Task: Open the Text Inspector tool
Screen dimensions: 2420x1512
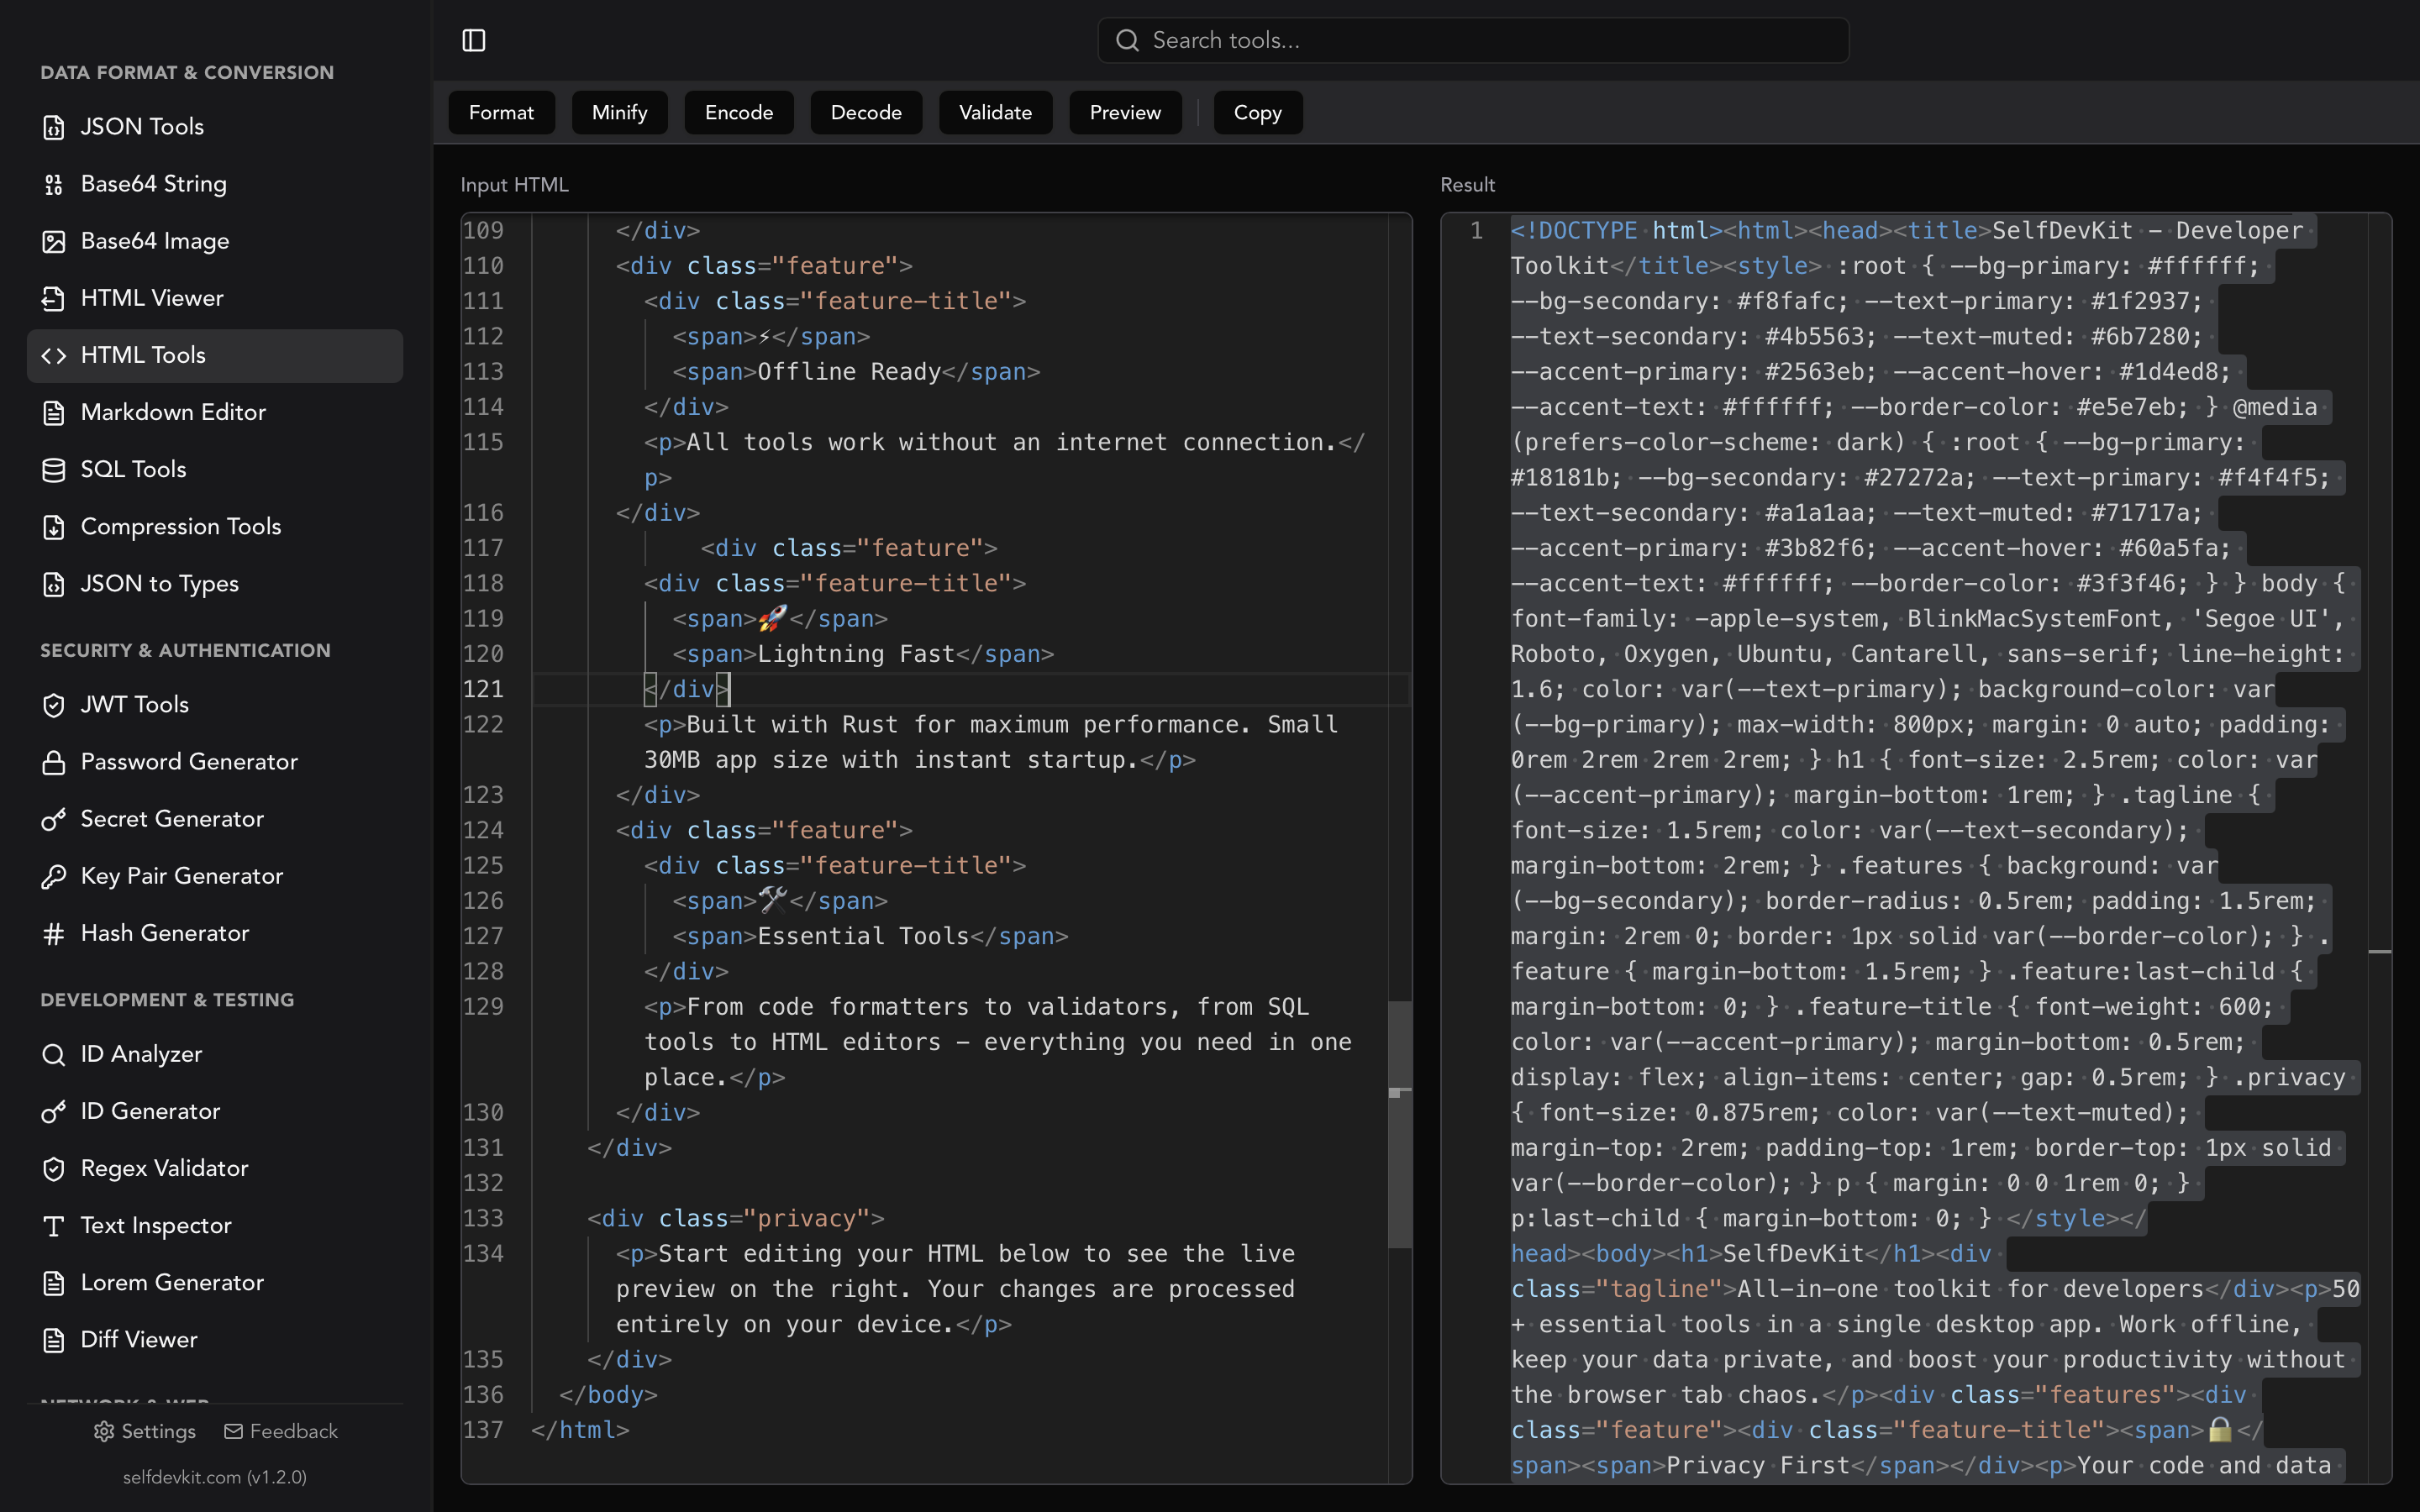Action: pyautogui.click(x=157, y=1225)
